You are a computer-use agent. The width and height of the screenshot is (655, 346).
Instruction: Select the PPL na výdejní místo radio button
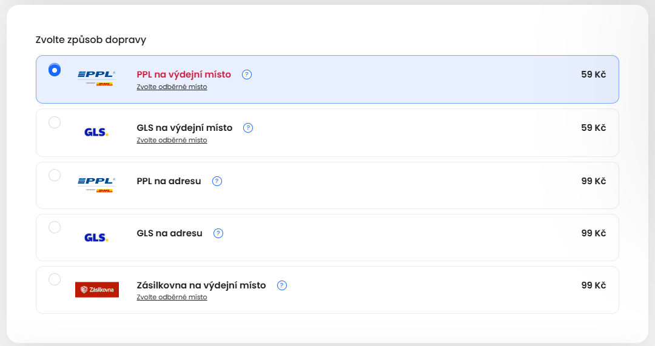pos(55,70)
